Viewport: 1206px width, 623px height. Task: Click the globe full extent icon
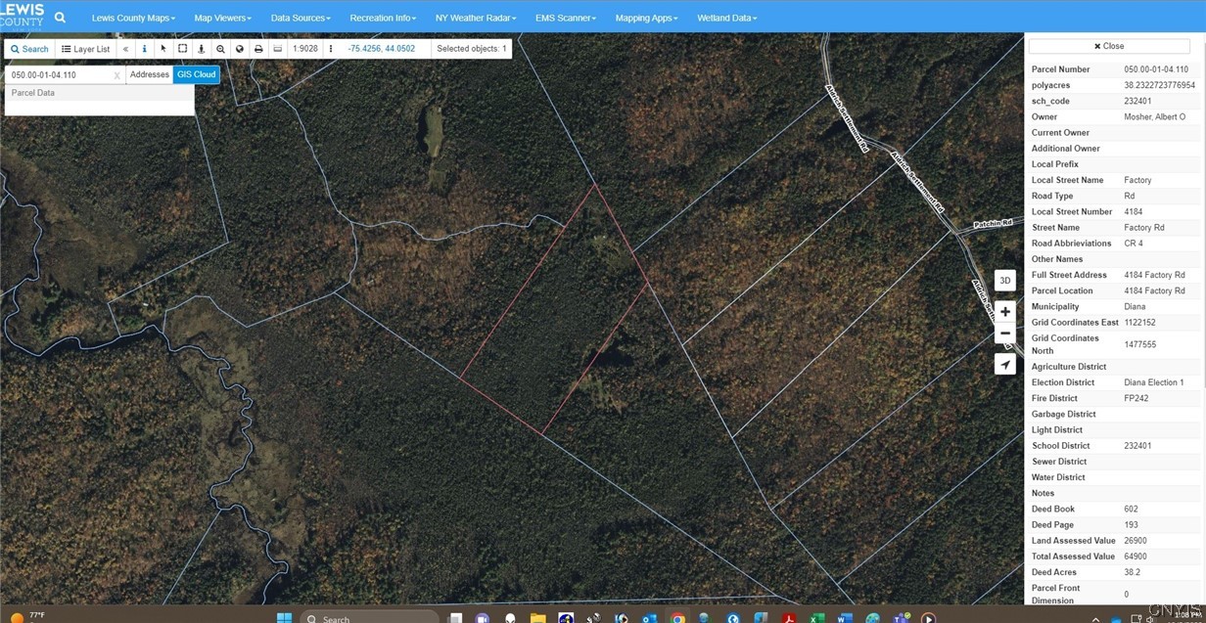coord(240,49)
